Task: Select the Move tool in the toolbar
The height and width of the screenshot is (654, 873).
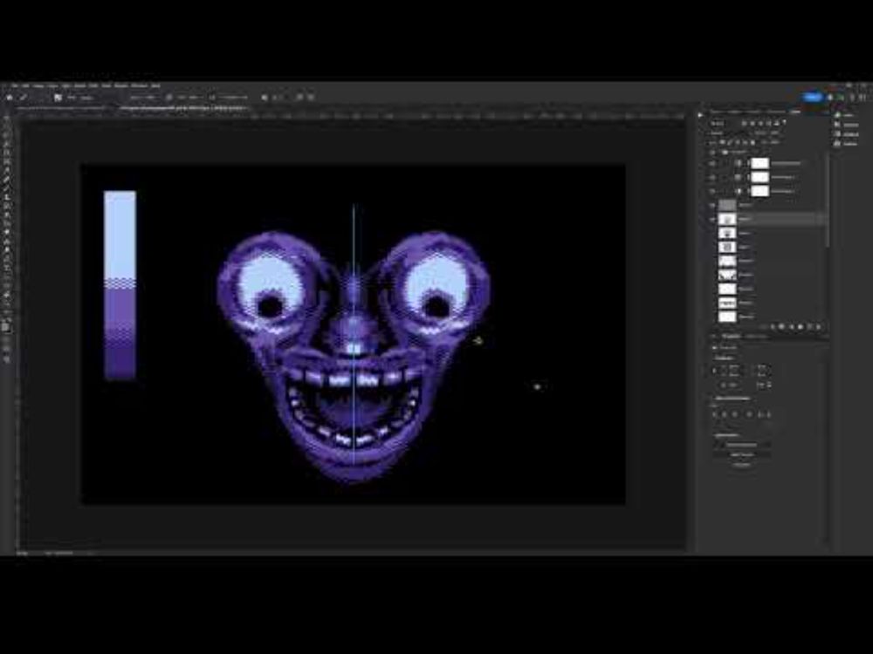Action: point(7,119)
